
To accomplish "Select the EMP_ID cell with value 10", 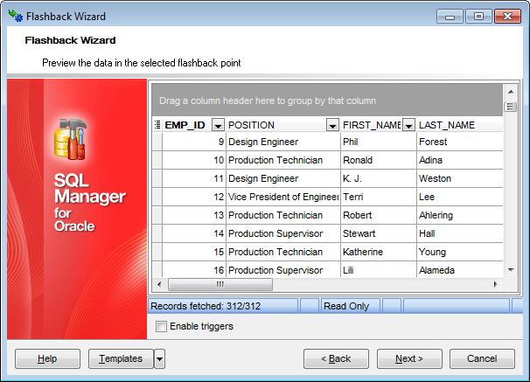I will pos(194,160).
